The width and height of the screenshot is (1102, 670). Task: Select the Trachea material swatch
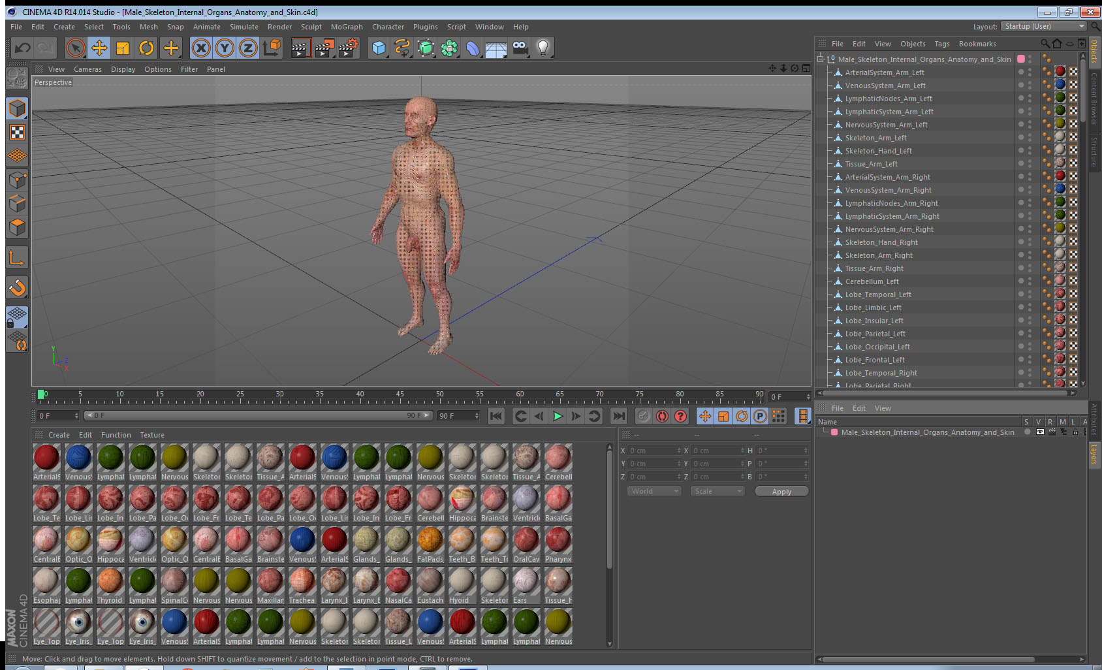pyautogui.click(x=302, y=586)
